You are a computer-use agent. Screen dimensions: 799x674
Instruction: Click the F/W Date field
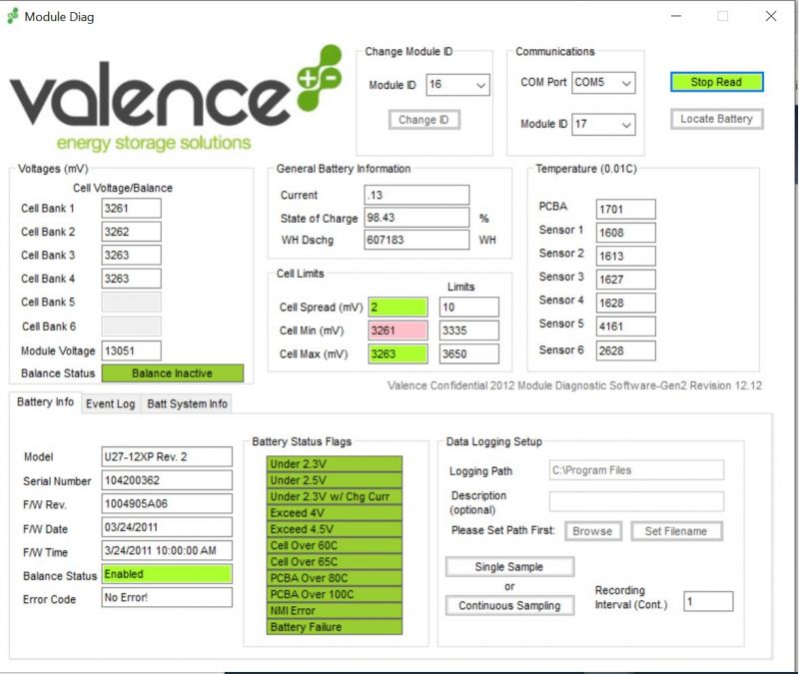[x=167, y=527]
